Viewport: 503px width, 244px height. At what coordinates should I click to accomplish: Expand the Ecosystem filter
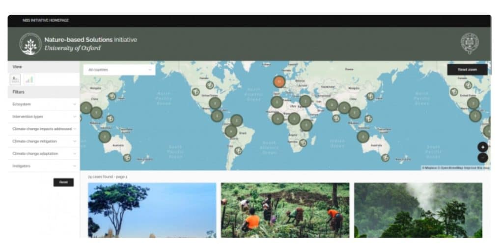coord(44,104)
